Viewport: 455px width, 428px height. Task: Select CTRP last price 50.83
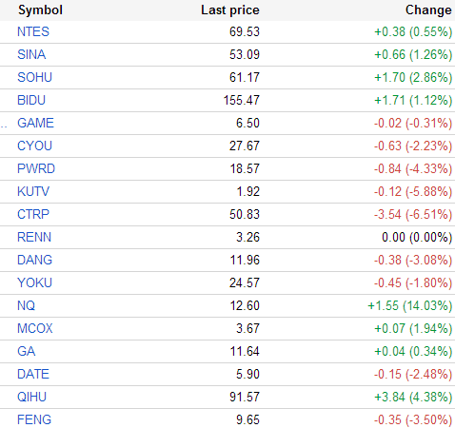tap(245, 214)
